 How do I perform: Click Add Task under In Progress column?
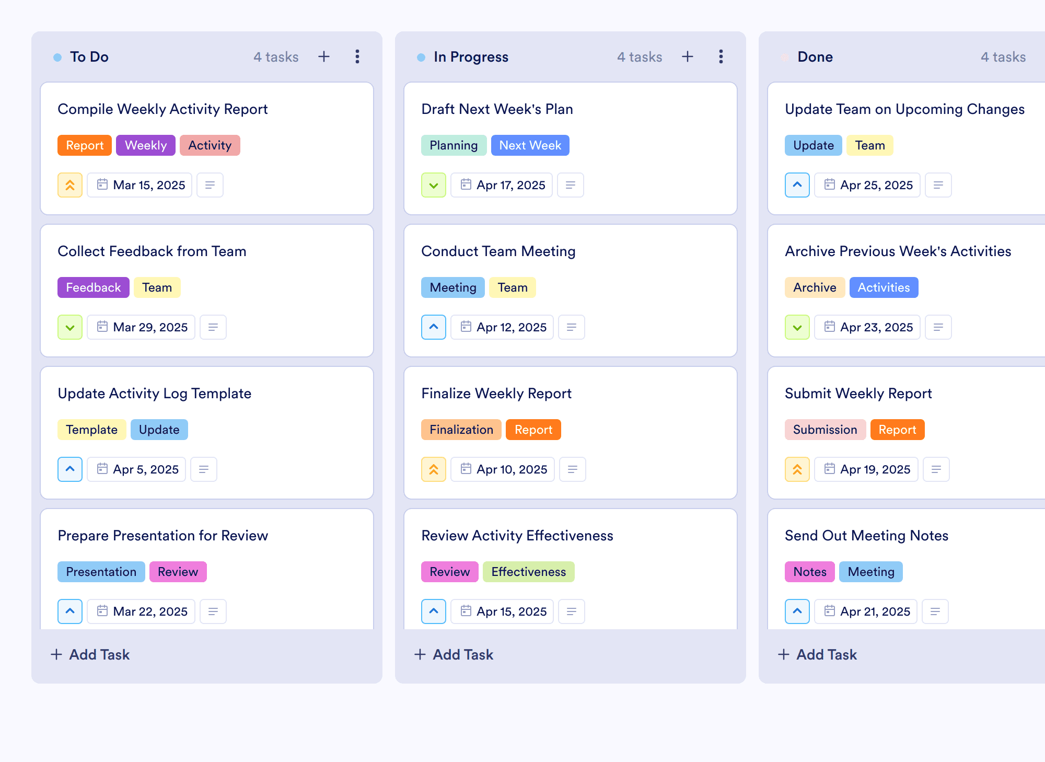(454, 654)
